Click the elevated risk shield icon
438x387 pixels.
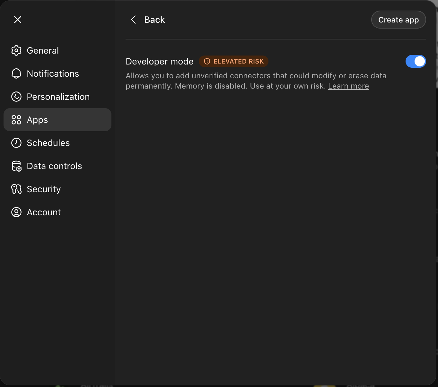pos(207,61)
